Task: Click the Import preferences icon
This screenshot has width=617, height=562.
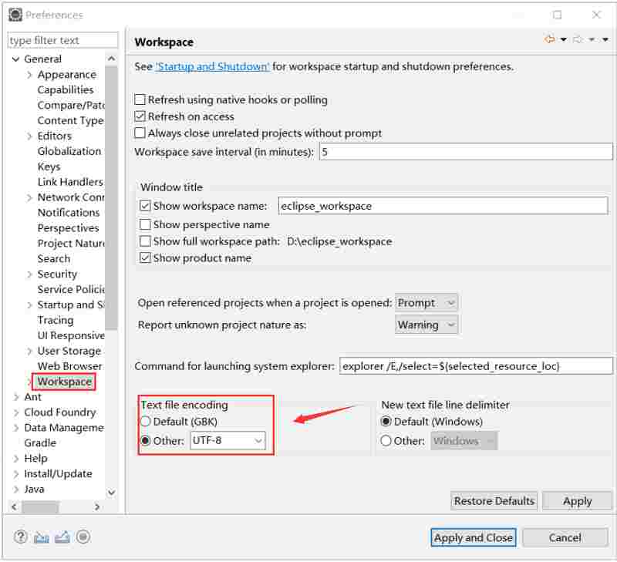Action: coord(42,537)
